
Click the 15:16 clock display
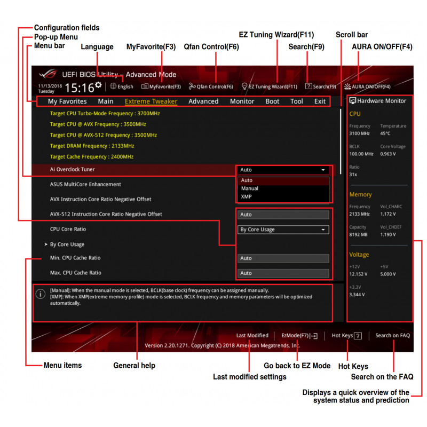[x=80, y=88]
